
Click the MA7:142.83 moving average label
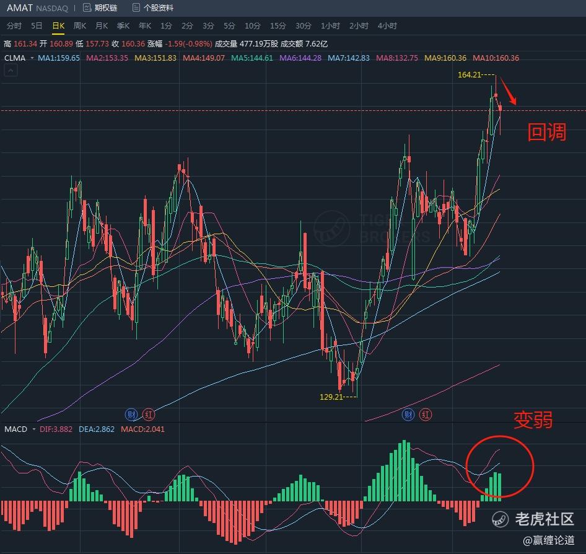349,58
